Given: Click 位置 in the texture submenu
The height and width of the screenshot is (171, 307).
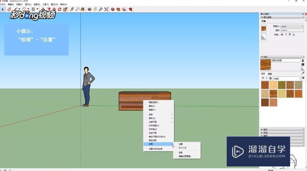Looking at the screenshot, I should (181, 144).
